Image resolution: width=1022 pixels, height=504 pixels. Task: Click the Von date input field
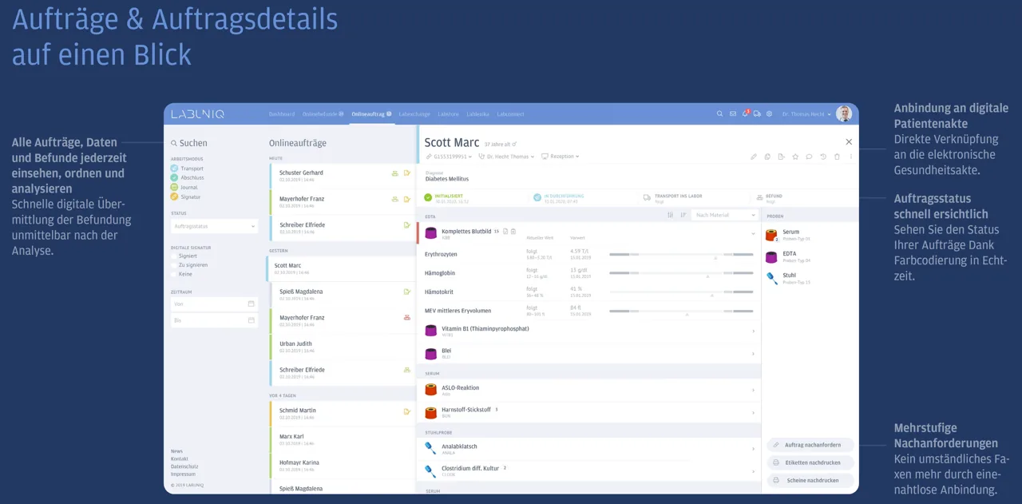click(x=214, y=304)
